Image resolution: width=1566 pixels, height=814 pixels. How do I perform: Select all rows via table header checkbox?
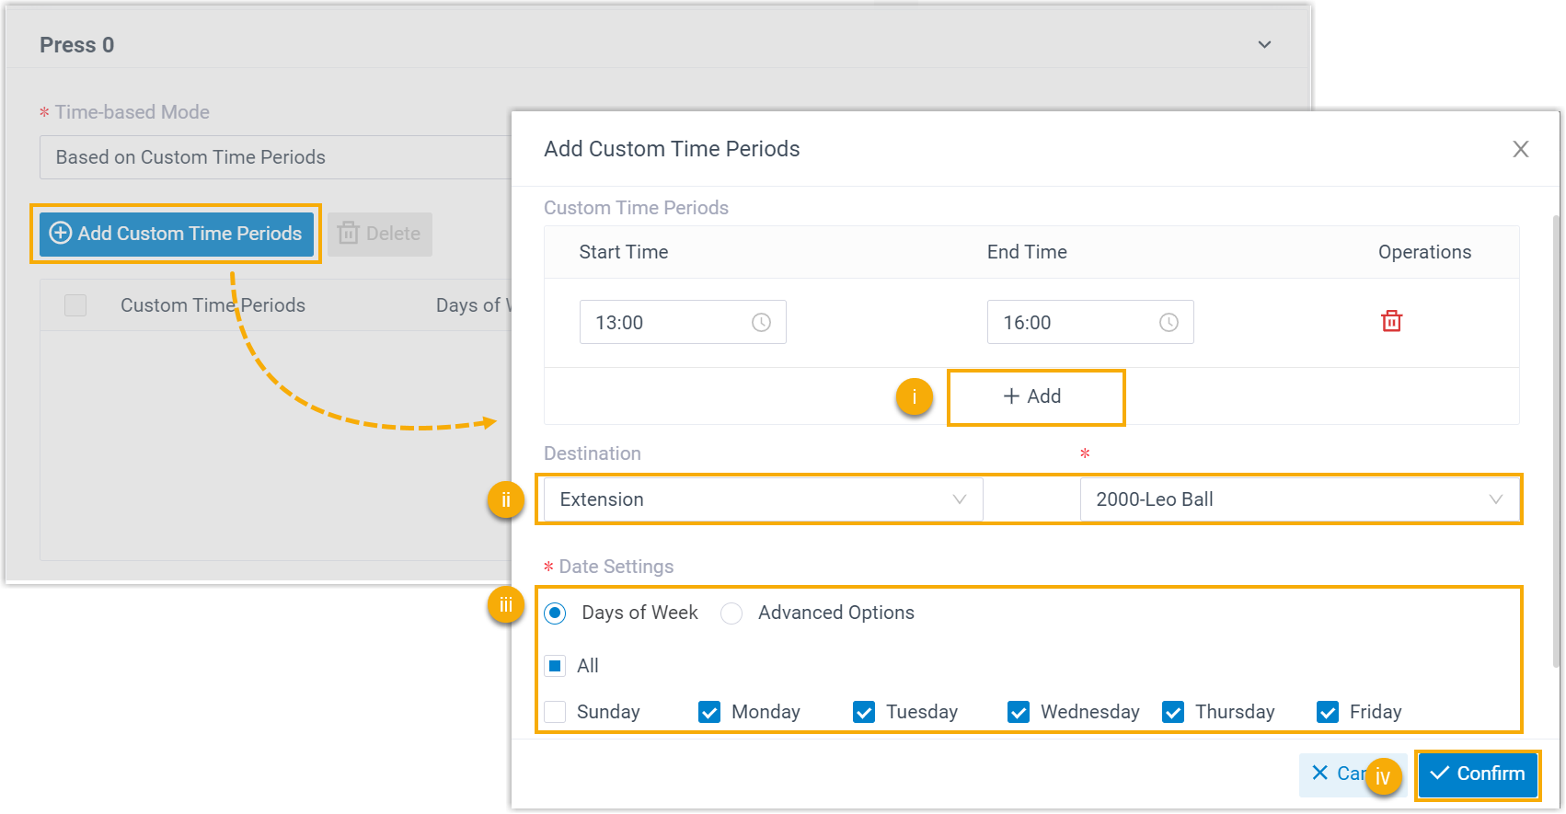[75, 305]
